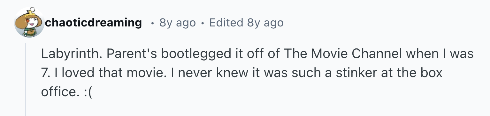Click the 'Edited 8y ago' label
The image size is (490, 116).
pos(246,23)
